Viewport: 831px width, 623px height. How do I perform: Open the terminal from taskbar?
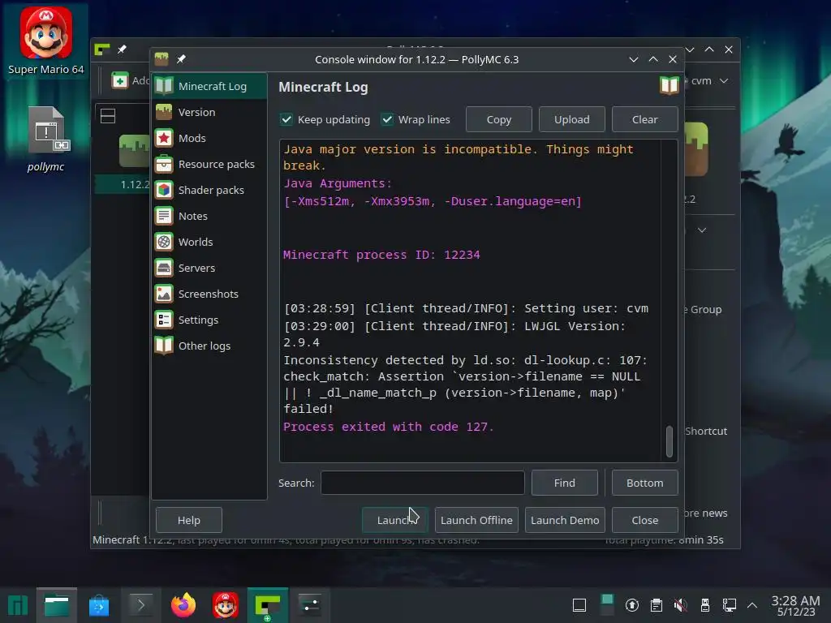[x=140, y=605]
